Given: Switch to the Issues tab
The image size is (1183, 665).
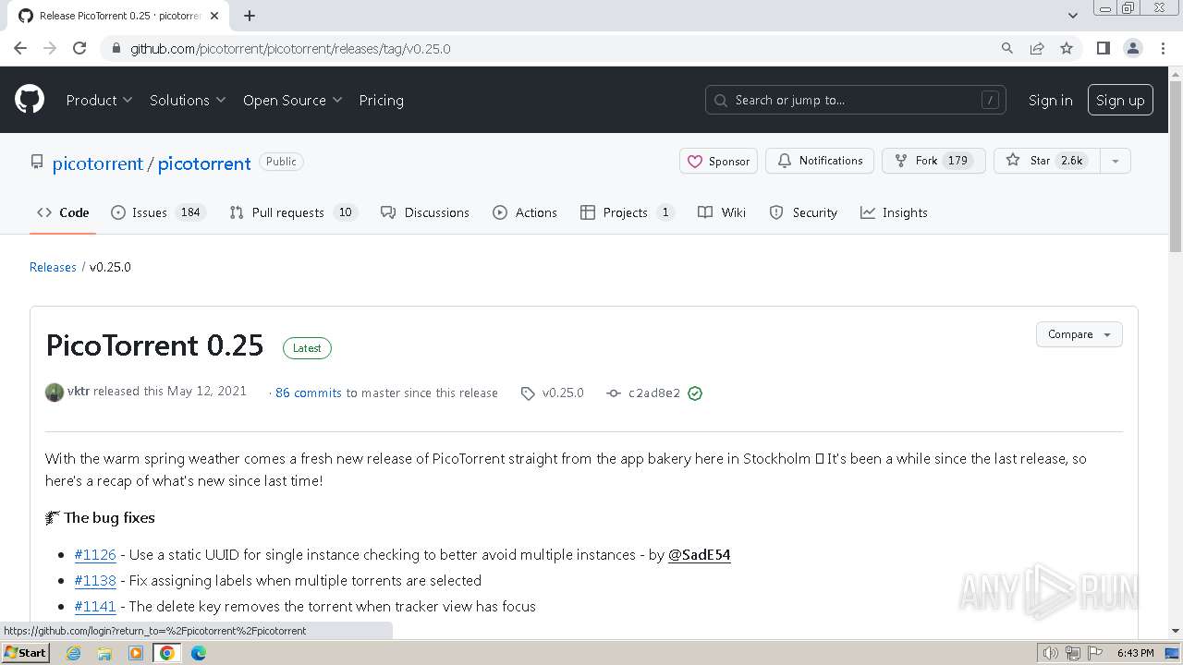Looking at the screenshot, I should point(158,212).
